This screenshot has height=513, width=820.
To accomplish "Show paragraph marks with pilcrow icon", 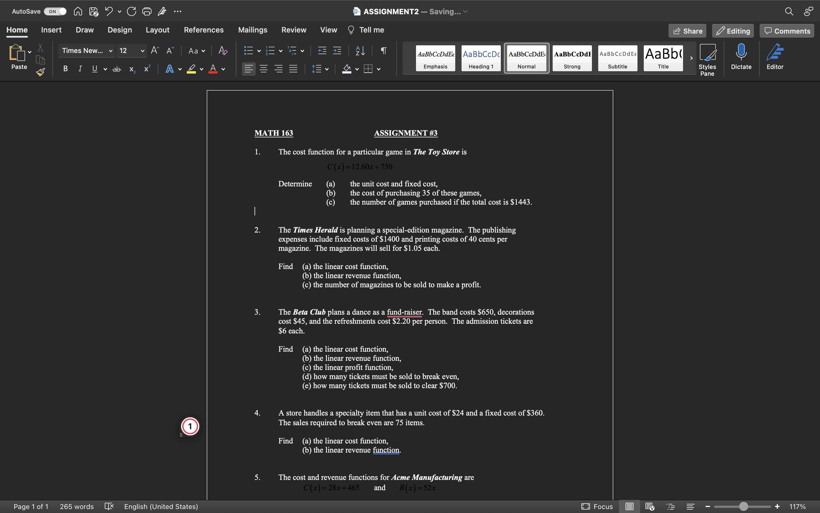I will tap(384, 51).
